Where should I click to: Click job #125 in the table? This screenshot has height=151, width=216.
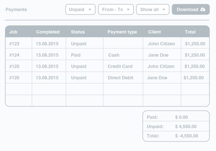(x=14, y=66)
